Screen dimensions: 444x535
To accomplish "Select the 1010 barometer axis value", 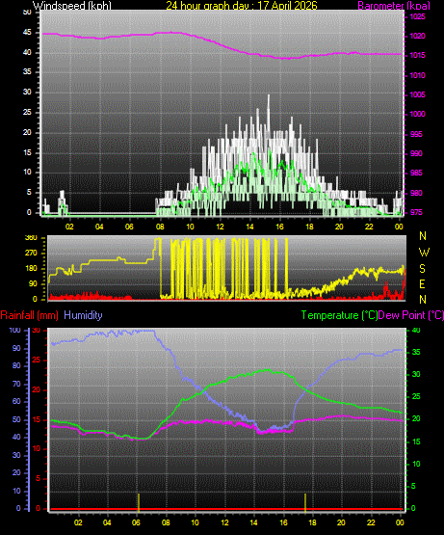I will [x=417, y=75].
